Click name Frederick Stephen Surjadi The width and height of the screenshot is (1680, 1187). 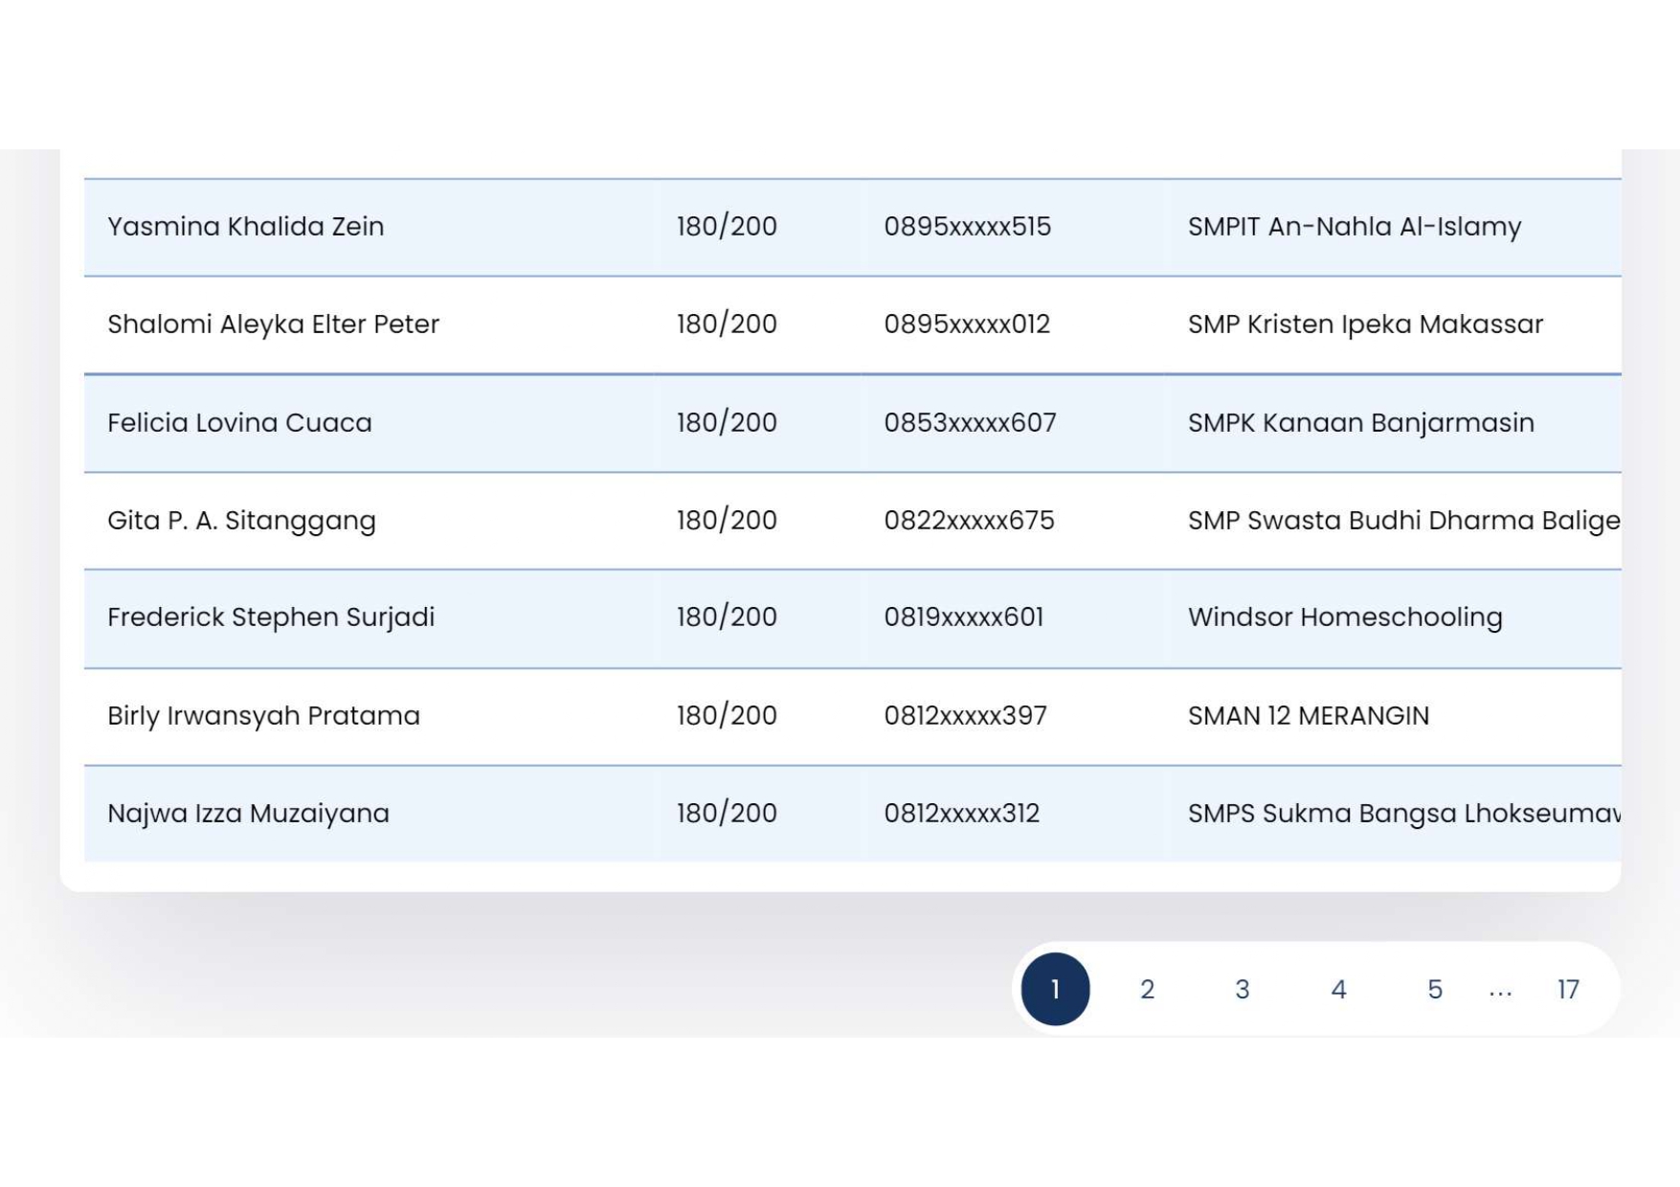pos(271,617)
